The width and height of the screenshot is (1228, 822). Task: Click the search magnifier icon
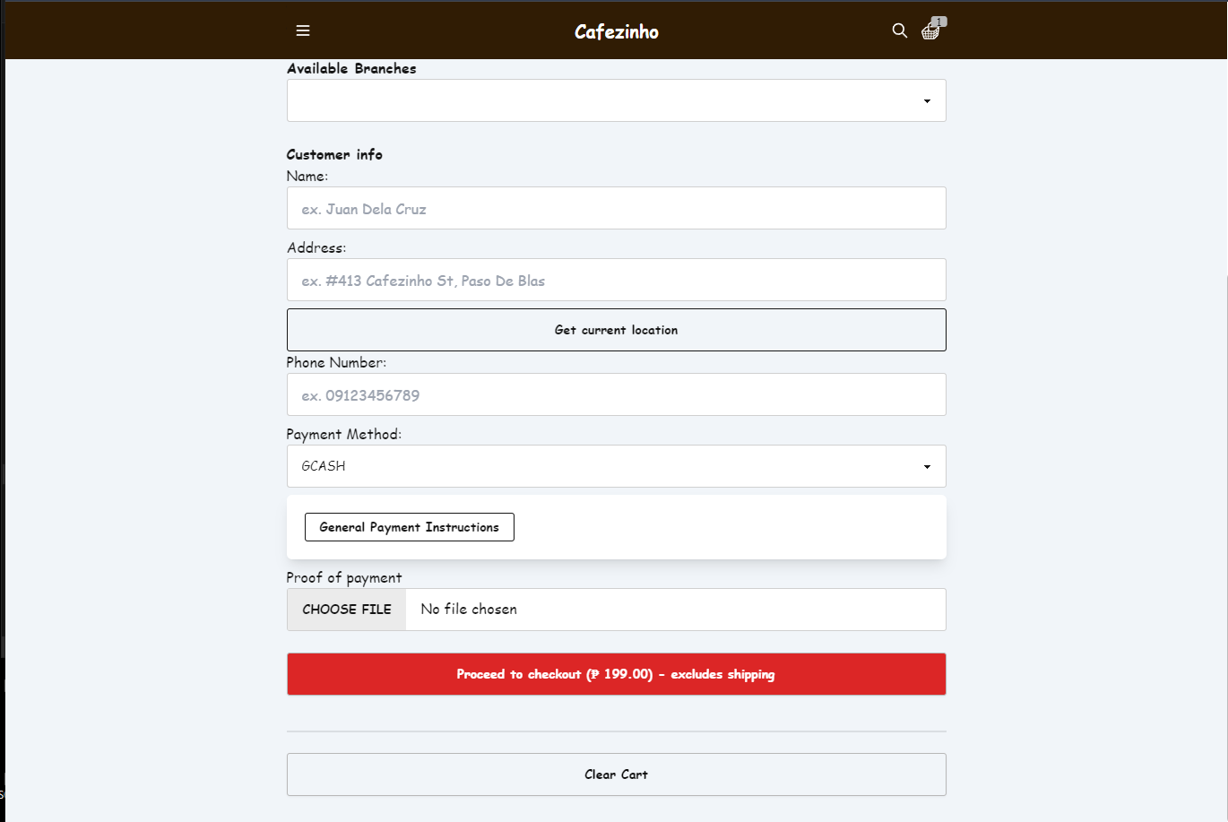[900, 30]
